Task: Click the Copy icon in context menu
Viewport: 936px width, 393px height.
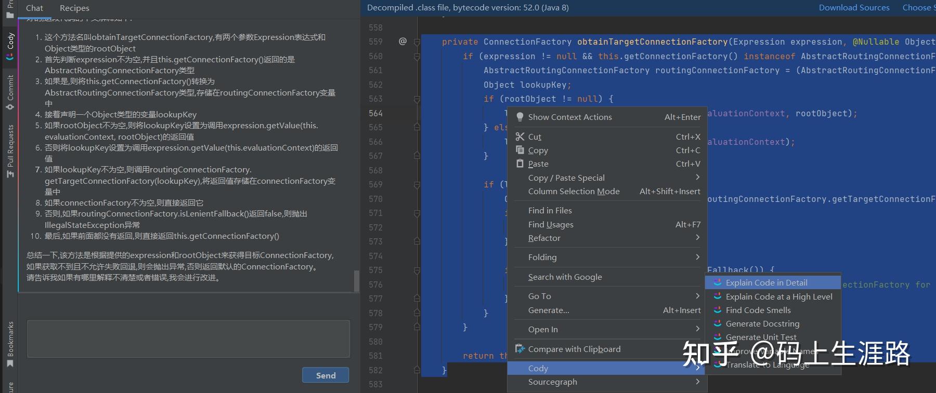Action: click(519, 150)
